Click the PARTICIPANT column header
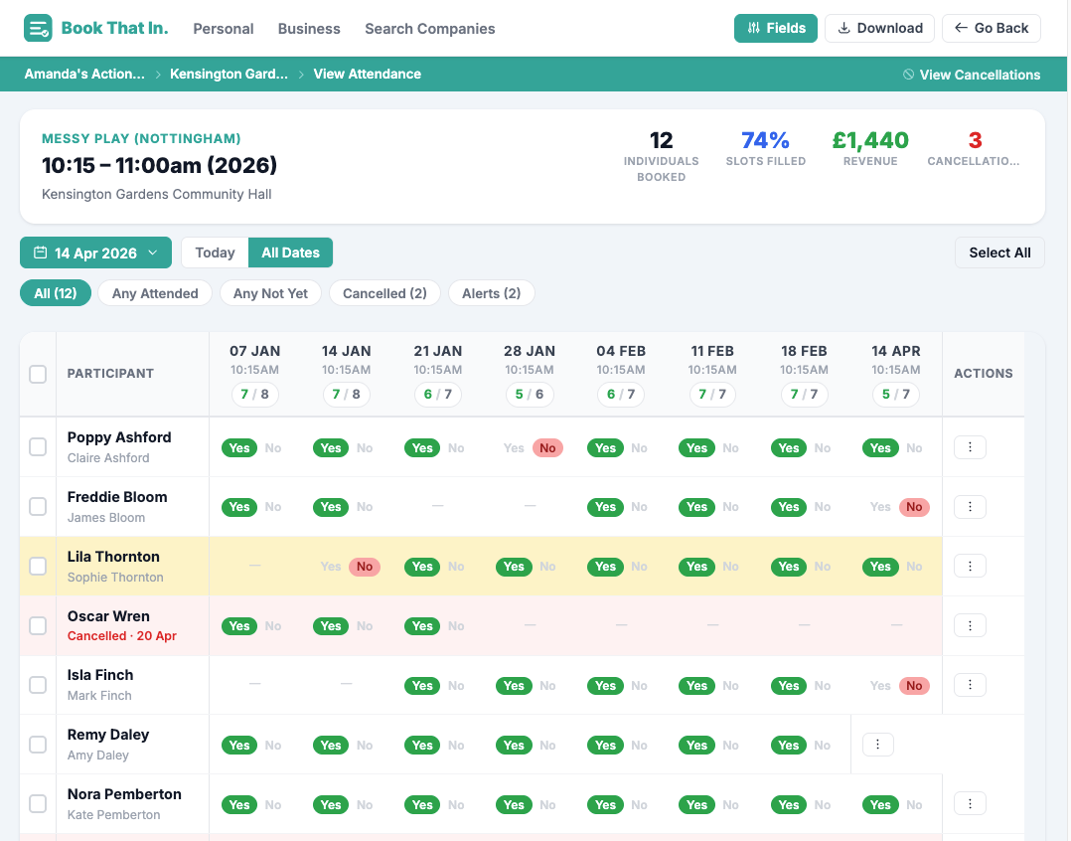This screenshot has height=841, width=1071. pyautogui.click(x=110, y=374)
